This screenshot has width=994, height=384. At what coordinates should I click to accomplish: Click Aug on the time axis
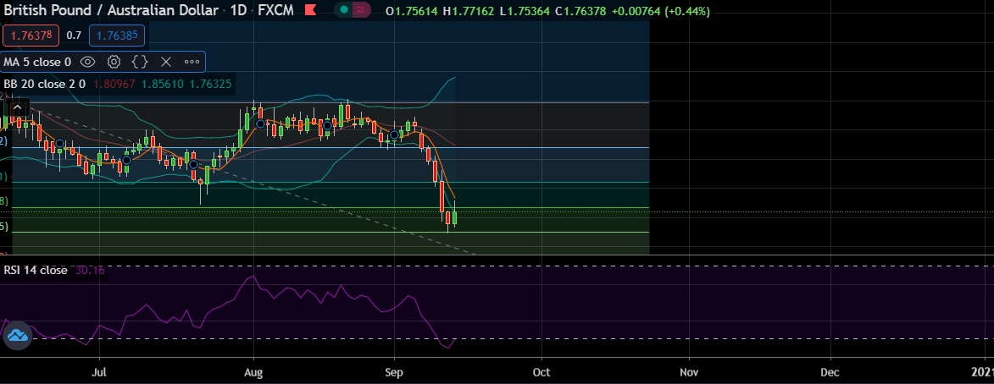[x=253, y=373]
